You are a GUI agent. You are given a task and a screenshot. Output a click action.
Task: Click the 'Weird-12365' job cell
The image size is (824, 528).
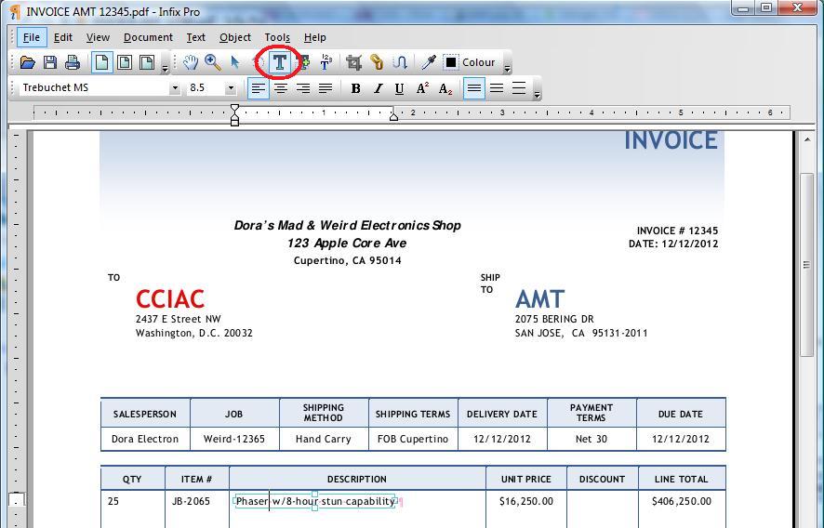coord(234,439)
